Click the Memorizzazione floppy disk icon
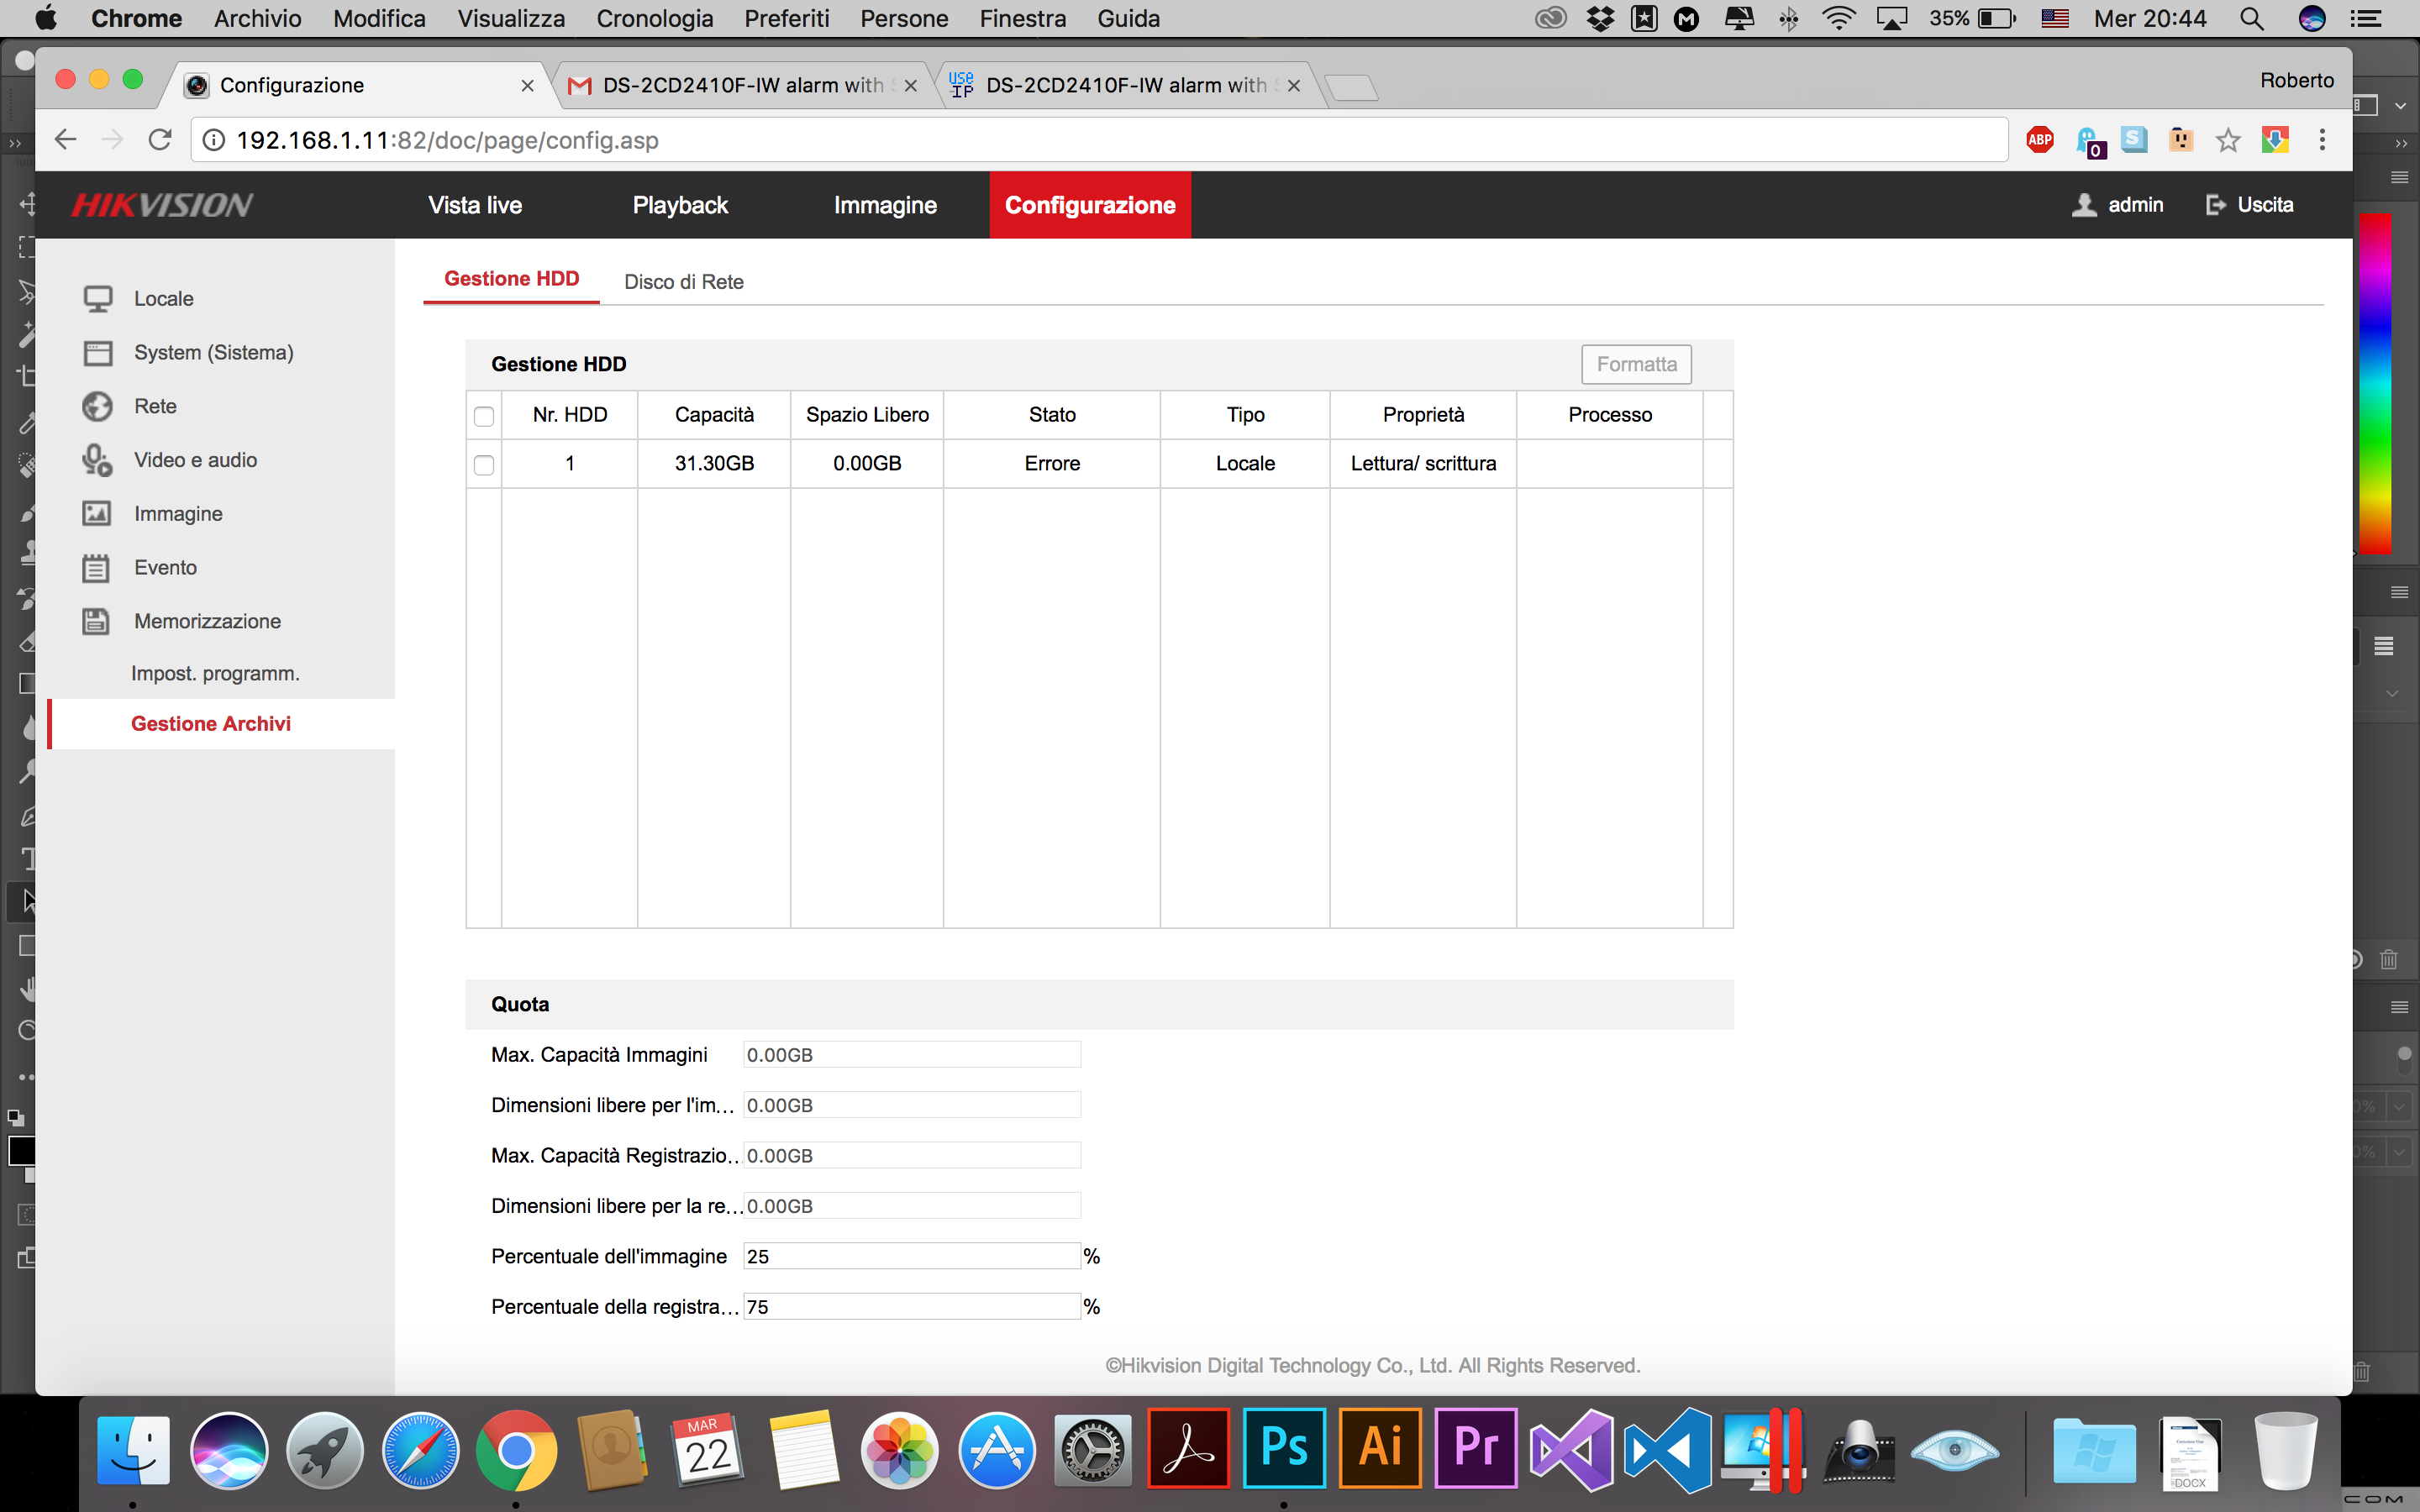The height and width of the screenshot is (1512, 2420). pos(96,621)
